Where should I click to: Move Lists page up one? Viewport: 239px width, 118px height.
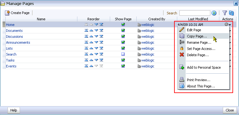click(x=91, y=48)
